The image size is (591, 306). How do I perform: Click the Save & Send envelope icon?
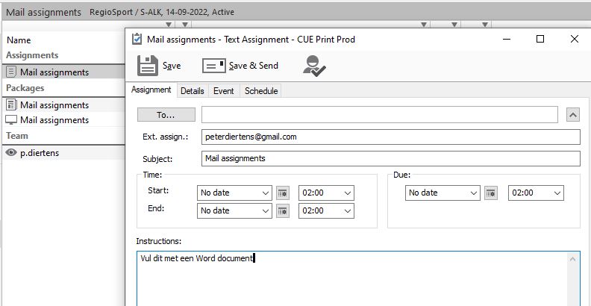click(213, 66)
